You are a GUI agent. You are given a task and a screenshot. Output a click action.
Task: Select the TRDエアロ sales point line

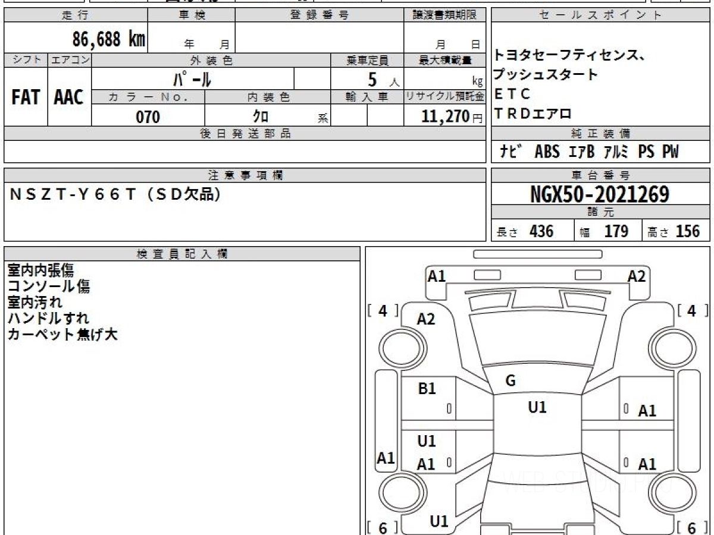point(533,114)
